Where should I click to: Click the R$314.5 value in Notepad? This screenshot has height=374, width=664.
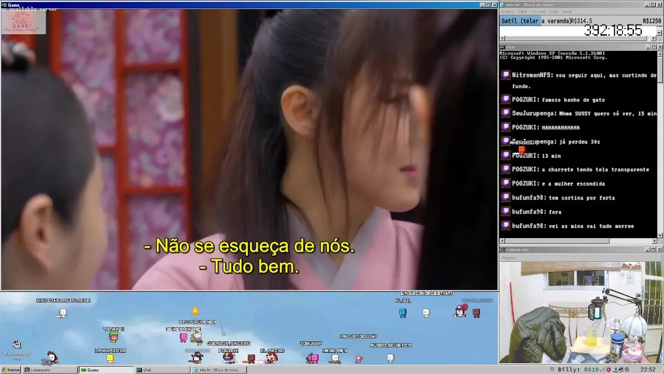click(x=581, y=21)
